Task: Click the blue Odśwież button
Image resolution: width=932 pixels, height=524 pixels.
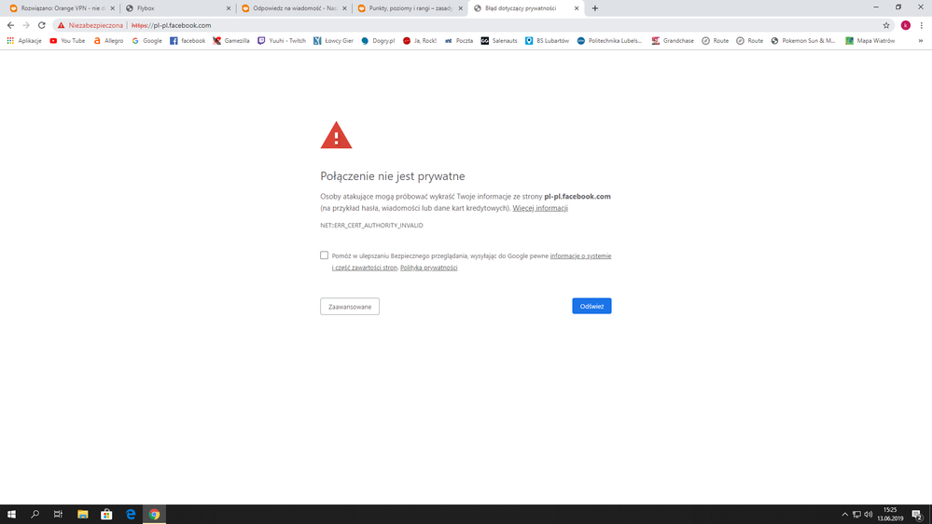Action: pos(591,306)
